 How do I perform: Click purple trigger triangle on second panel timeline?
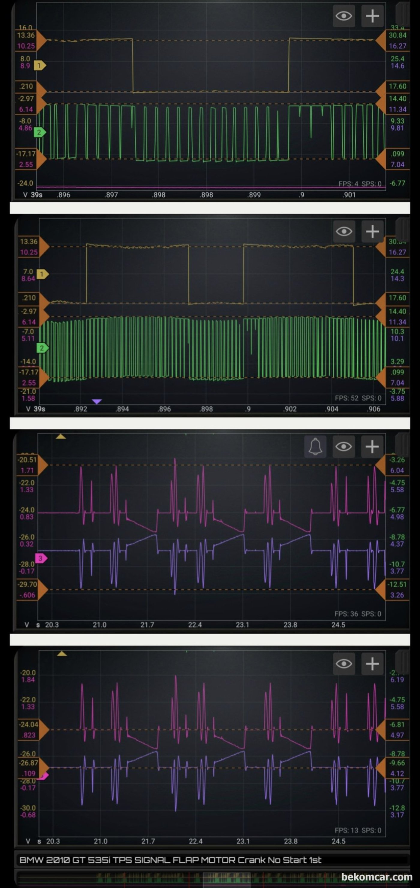[97, 402]
